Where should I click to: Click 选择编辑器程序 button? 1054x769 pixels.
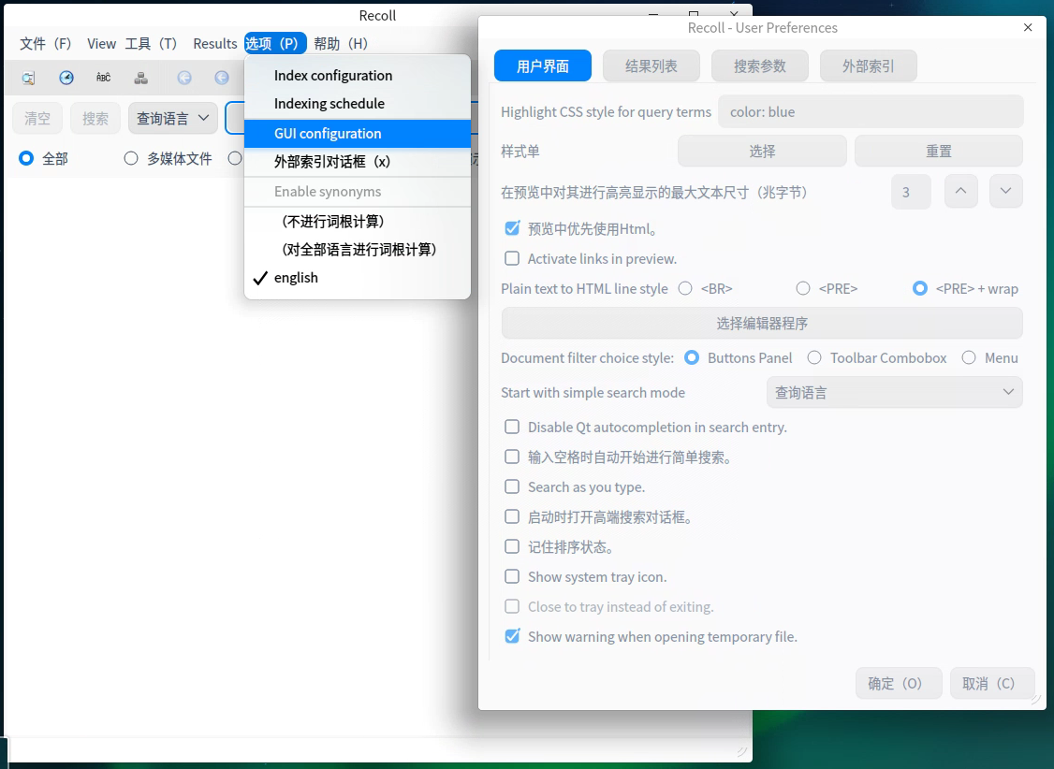tap(762, 323)
